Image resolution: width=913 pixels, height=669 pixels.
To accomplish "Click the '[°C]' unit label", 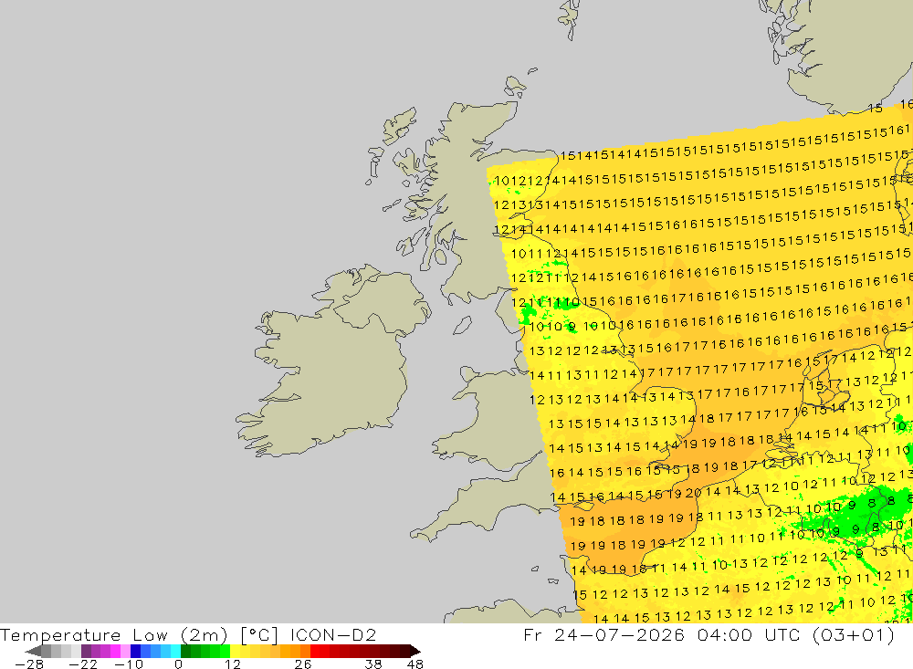I will (259, 635).
